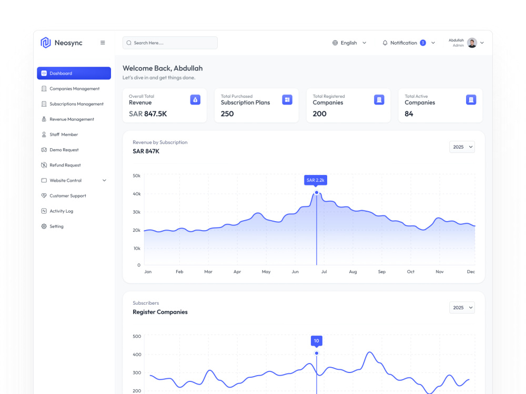Viewport: 526px width, 394px height.
Task: Click the Overall Total Revenue card
Action: click(x=165, y=106)
